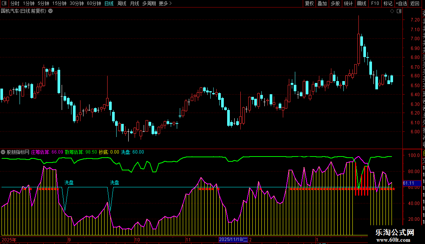Click the 复权 button
This screenshot has height=244, width=425.
[x=309, y=4]
